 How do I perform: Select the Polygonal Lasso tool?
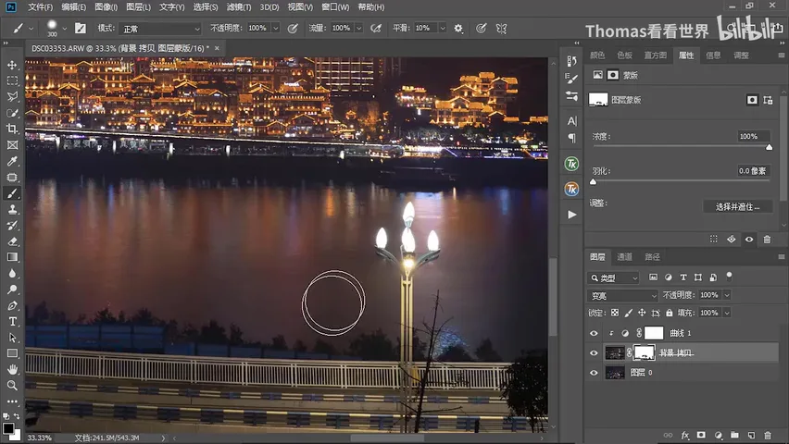click(12, 96)
